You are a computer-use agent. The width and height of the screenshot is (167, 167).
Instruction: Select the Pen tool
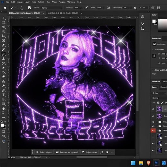(3, 91)
